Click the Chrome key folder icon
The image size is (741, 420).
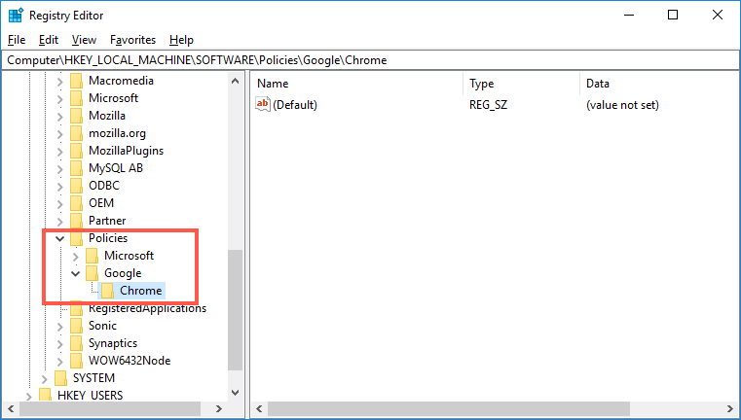108,291
